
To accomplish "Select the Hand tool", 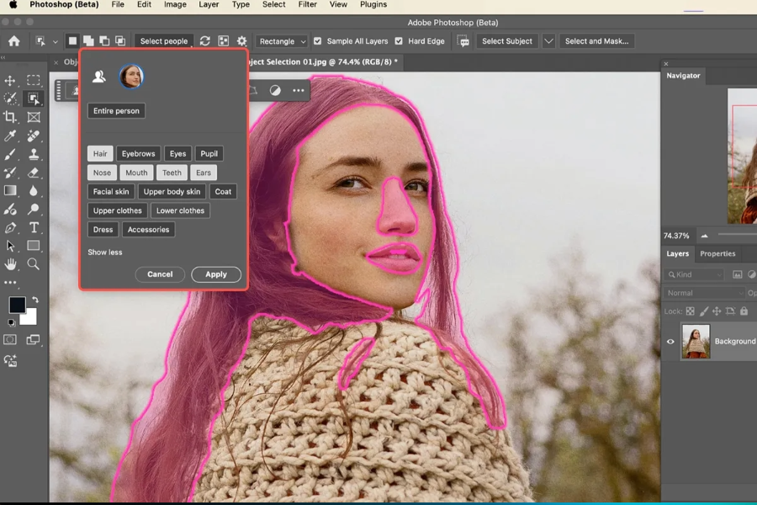I will [x=10, y=263].
